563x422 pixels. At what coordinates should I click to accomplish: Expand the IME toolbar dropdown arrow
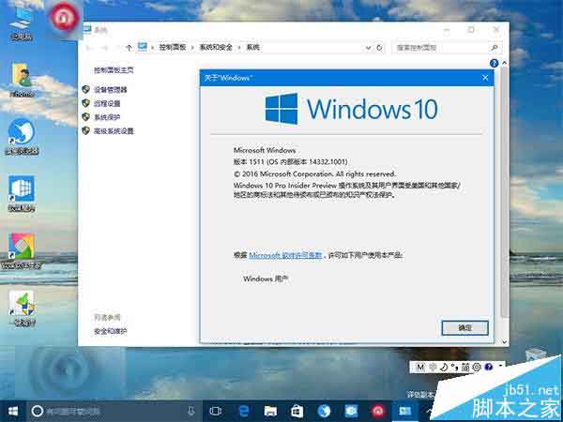point(500,367)
